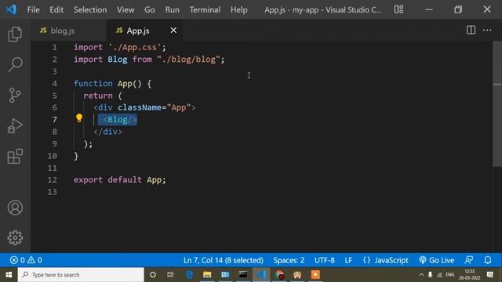The height and width of the screenshot is (282, 502).
Task: Open the Edit menu
Action: [56, 9]
